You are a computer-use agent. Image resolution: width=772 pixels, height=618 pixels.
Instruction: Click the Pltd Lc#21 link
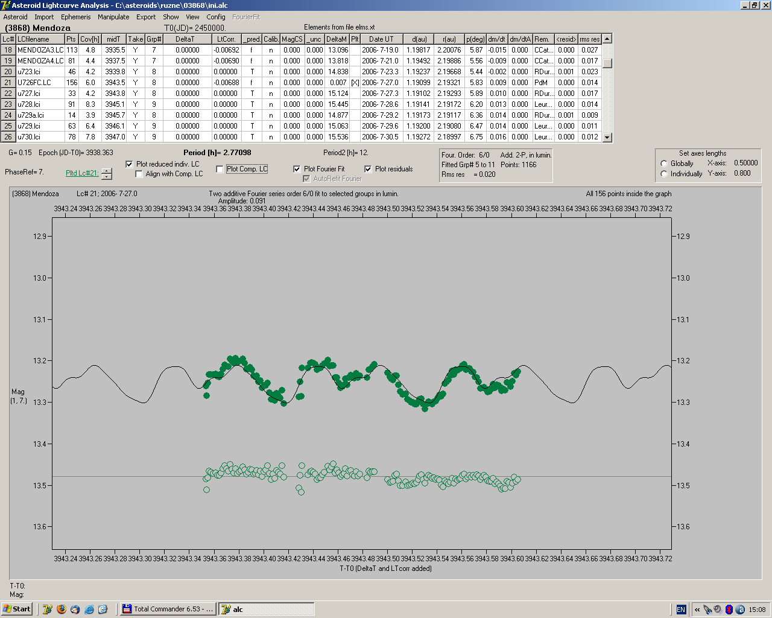point(82,173)
